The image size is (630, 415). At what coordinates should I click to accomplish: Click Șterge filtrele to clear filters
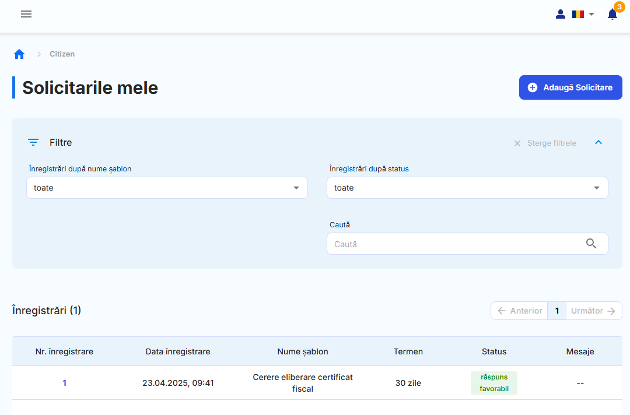click(x=545, y=143)
